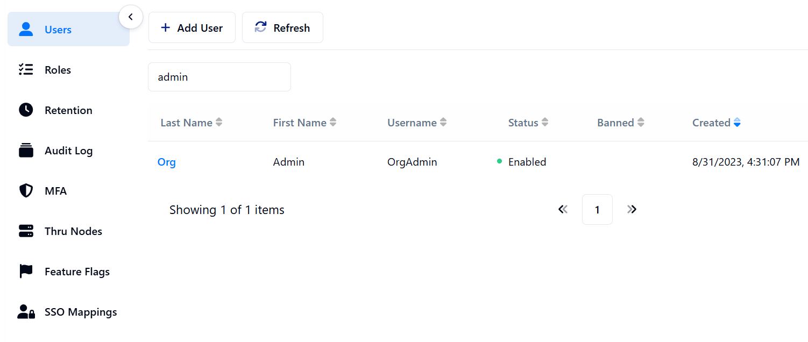Collapse the sidebar with the chevron button
Image resolution: width=808 pixels, height=342 pixels.
coord(130,17)
